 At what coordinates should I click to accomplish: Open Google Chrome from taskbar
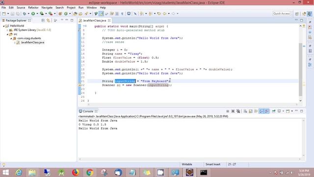[x=90, y=173]
